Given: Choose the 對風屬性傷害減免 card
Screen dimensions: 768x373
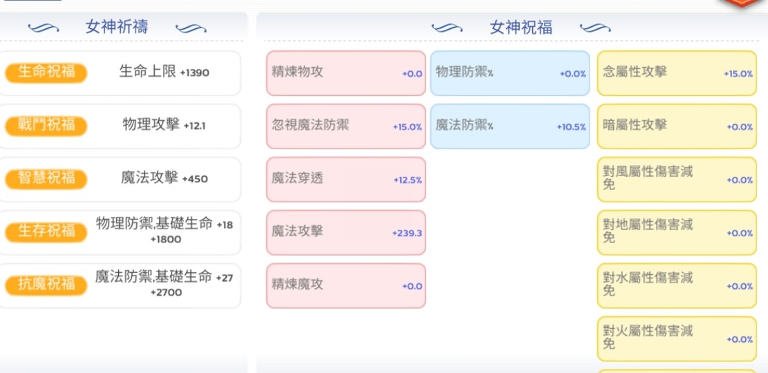Looking at the screenshot, I should point(677,180).
